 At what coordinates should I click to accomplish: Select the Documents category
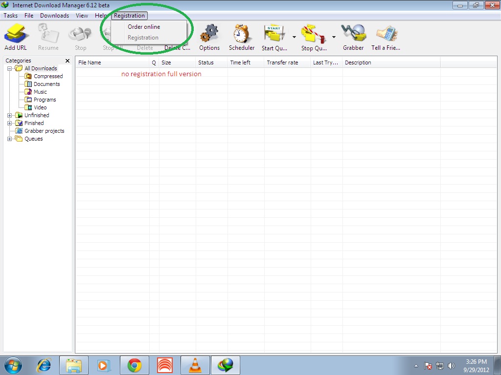coord(46,84)
